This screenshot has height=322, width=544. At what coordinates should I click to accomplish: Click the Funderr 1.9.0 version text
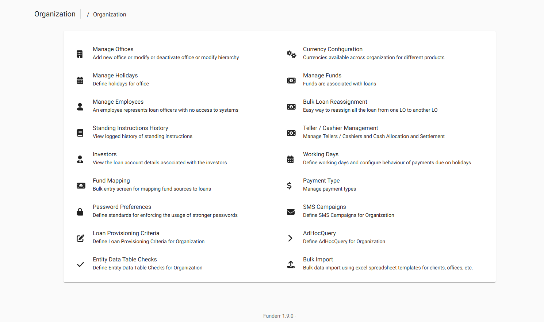click(279, 315)
